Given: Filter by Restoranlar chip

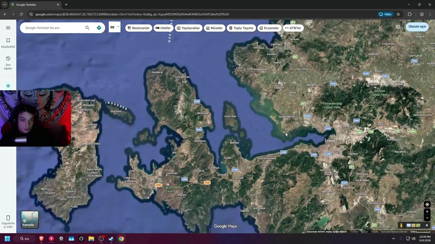Looking at the screenshot, I should [x=138, y=28].
